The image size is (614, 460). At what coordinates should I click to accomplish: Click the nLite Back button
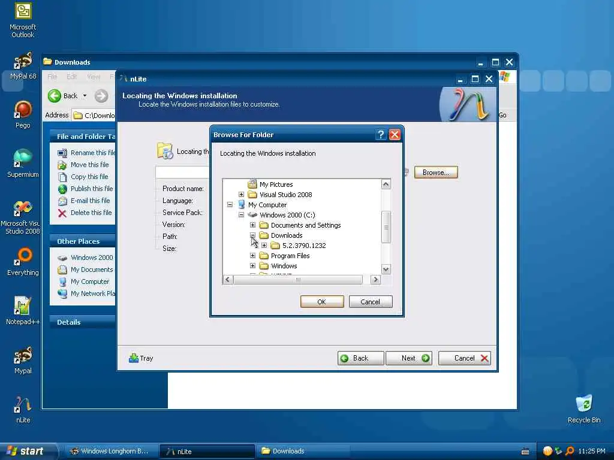click(360, 358)
